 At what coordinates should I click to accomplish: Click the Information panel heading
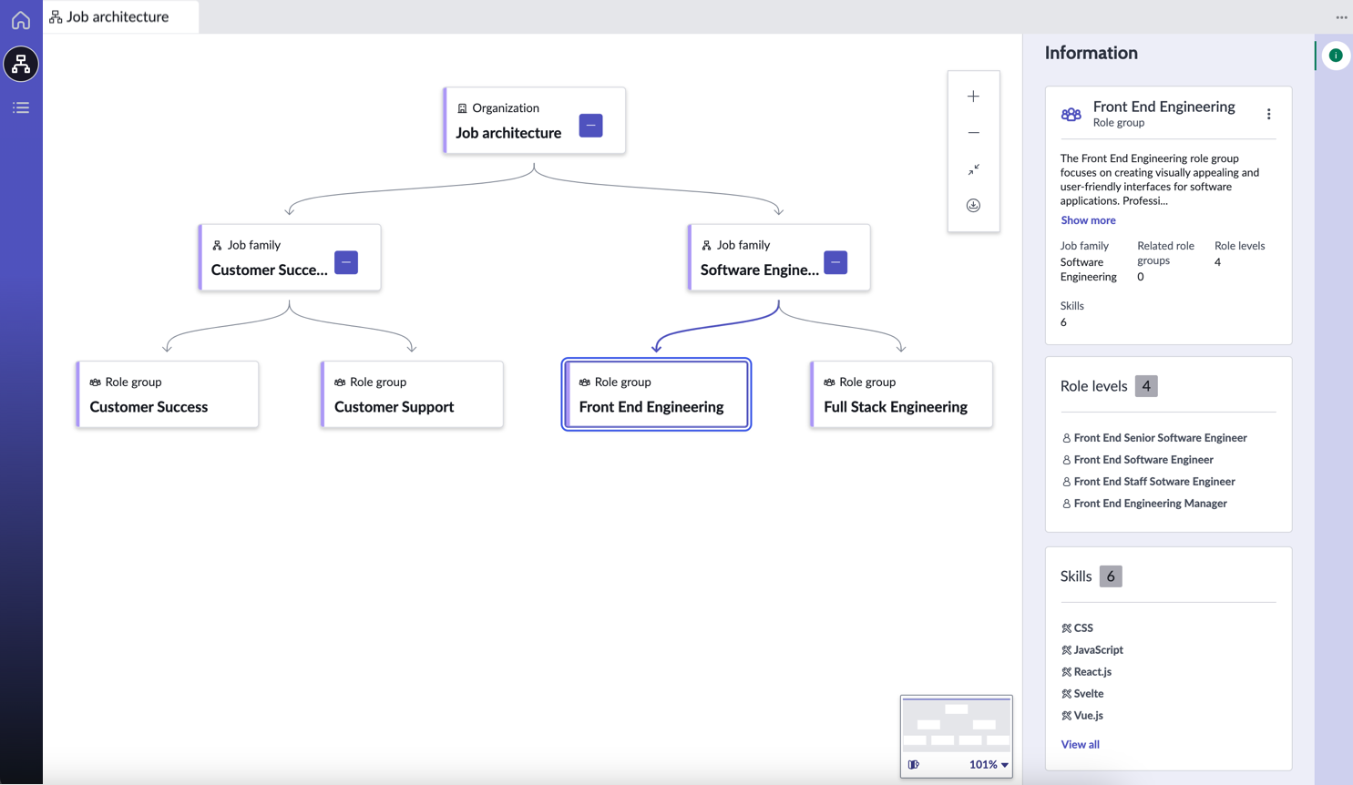(x=1091, y=53)
